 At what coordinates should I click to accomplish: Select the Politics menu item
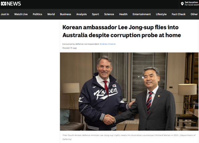coord(37,14)
